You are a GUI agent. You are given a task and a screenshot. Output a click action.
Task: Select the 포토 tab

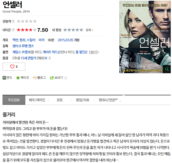click(x=60, y=100)
